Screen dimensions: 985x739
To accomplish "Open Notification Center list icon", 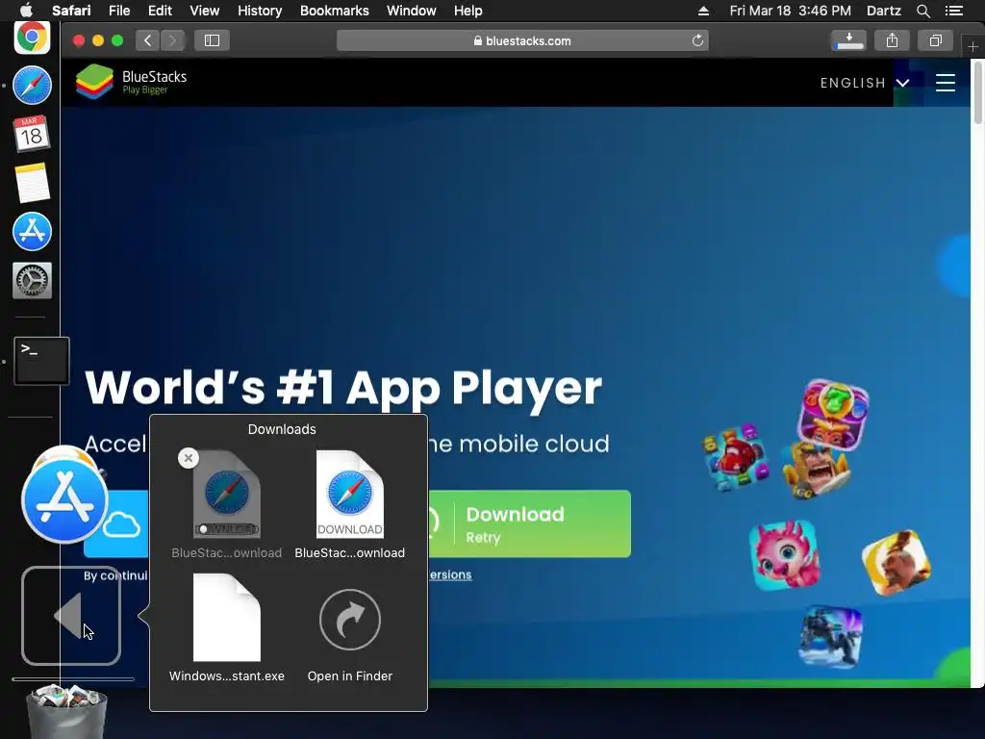I will 953,11.
